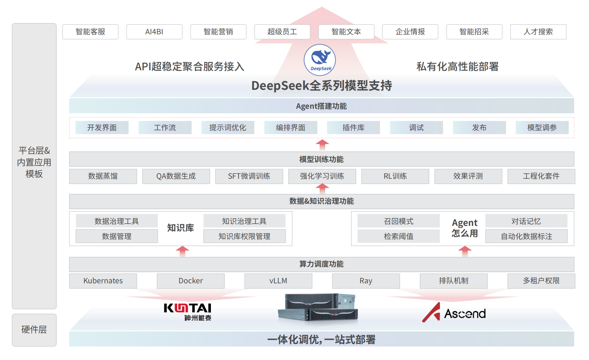This screenshot has height=360, width=589.
Task: Select the 智能客服 application box
Action: (x=90, y=32)
